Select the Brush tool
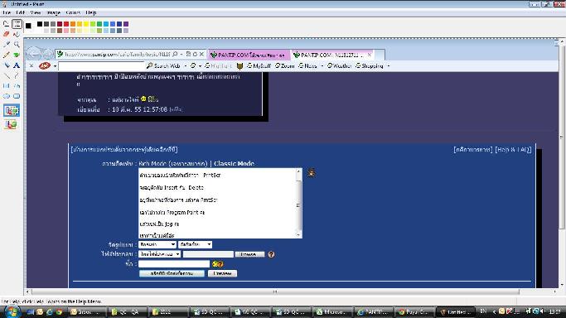This screenshot has width=566, height=318. coord(17,55)
